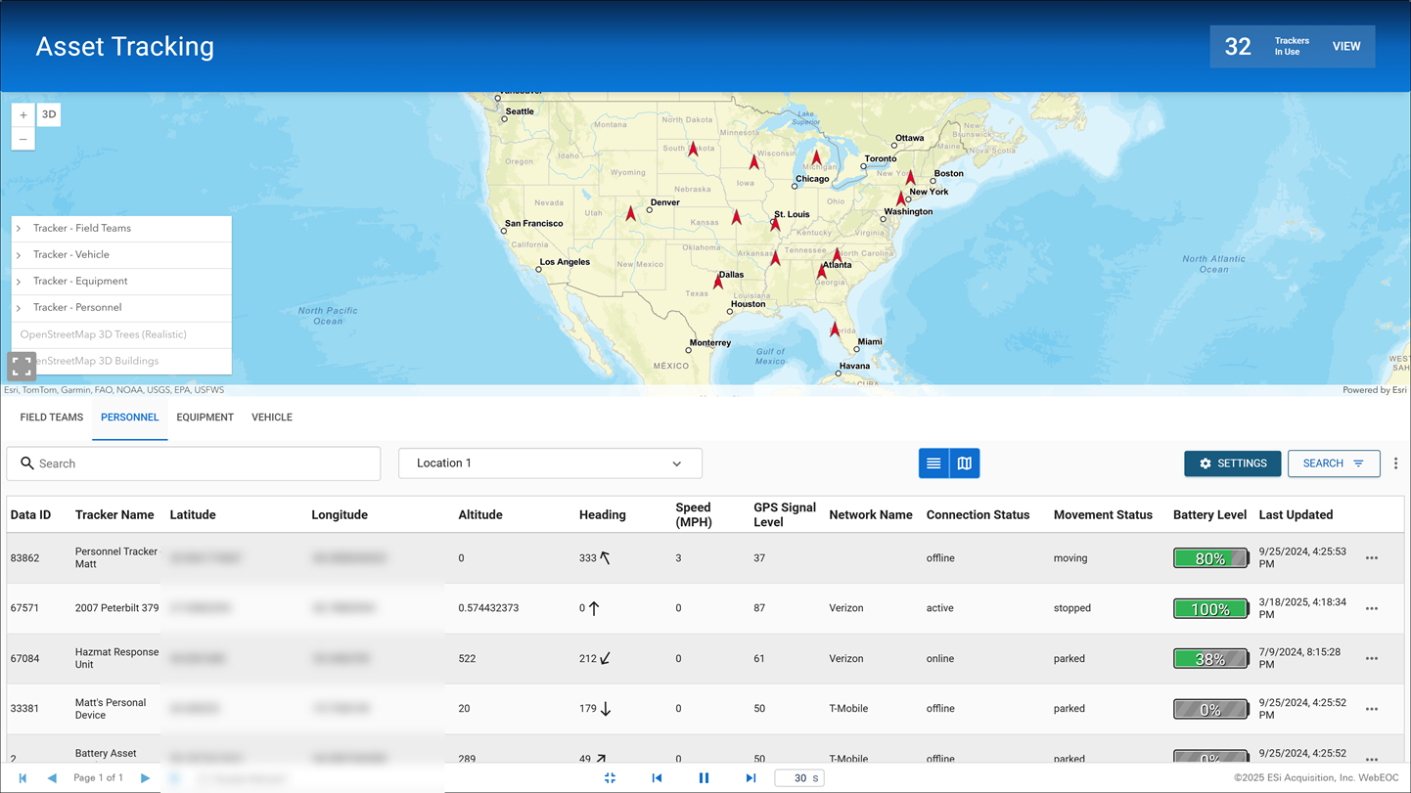Pause the auto-refresh with the pause icon

point(704,777)
